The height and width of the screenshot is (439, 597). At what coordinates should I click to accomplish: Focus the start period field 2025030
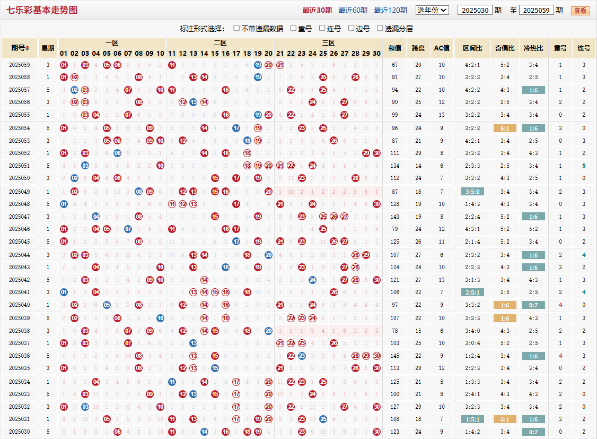475,10
